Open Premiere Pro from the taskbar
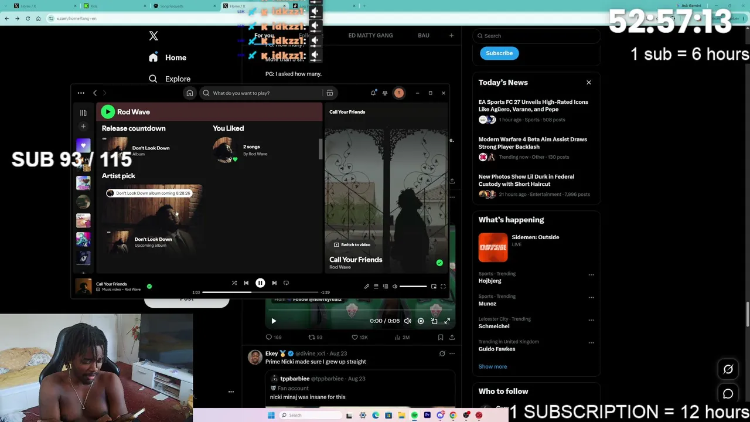Screen dimensions: 750x422 (x=427, y=416)
